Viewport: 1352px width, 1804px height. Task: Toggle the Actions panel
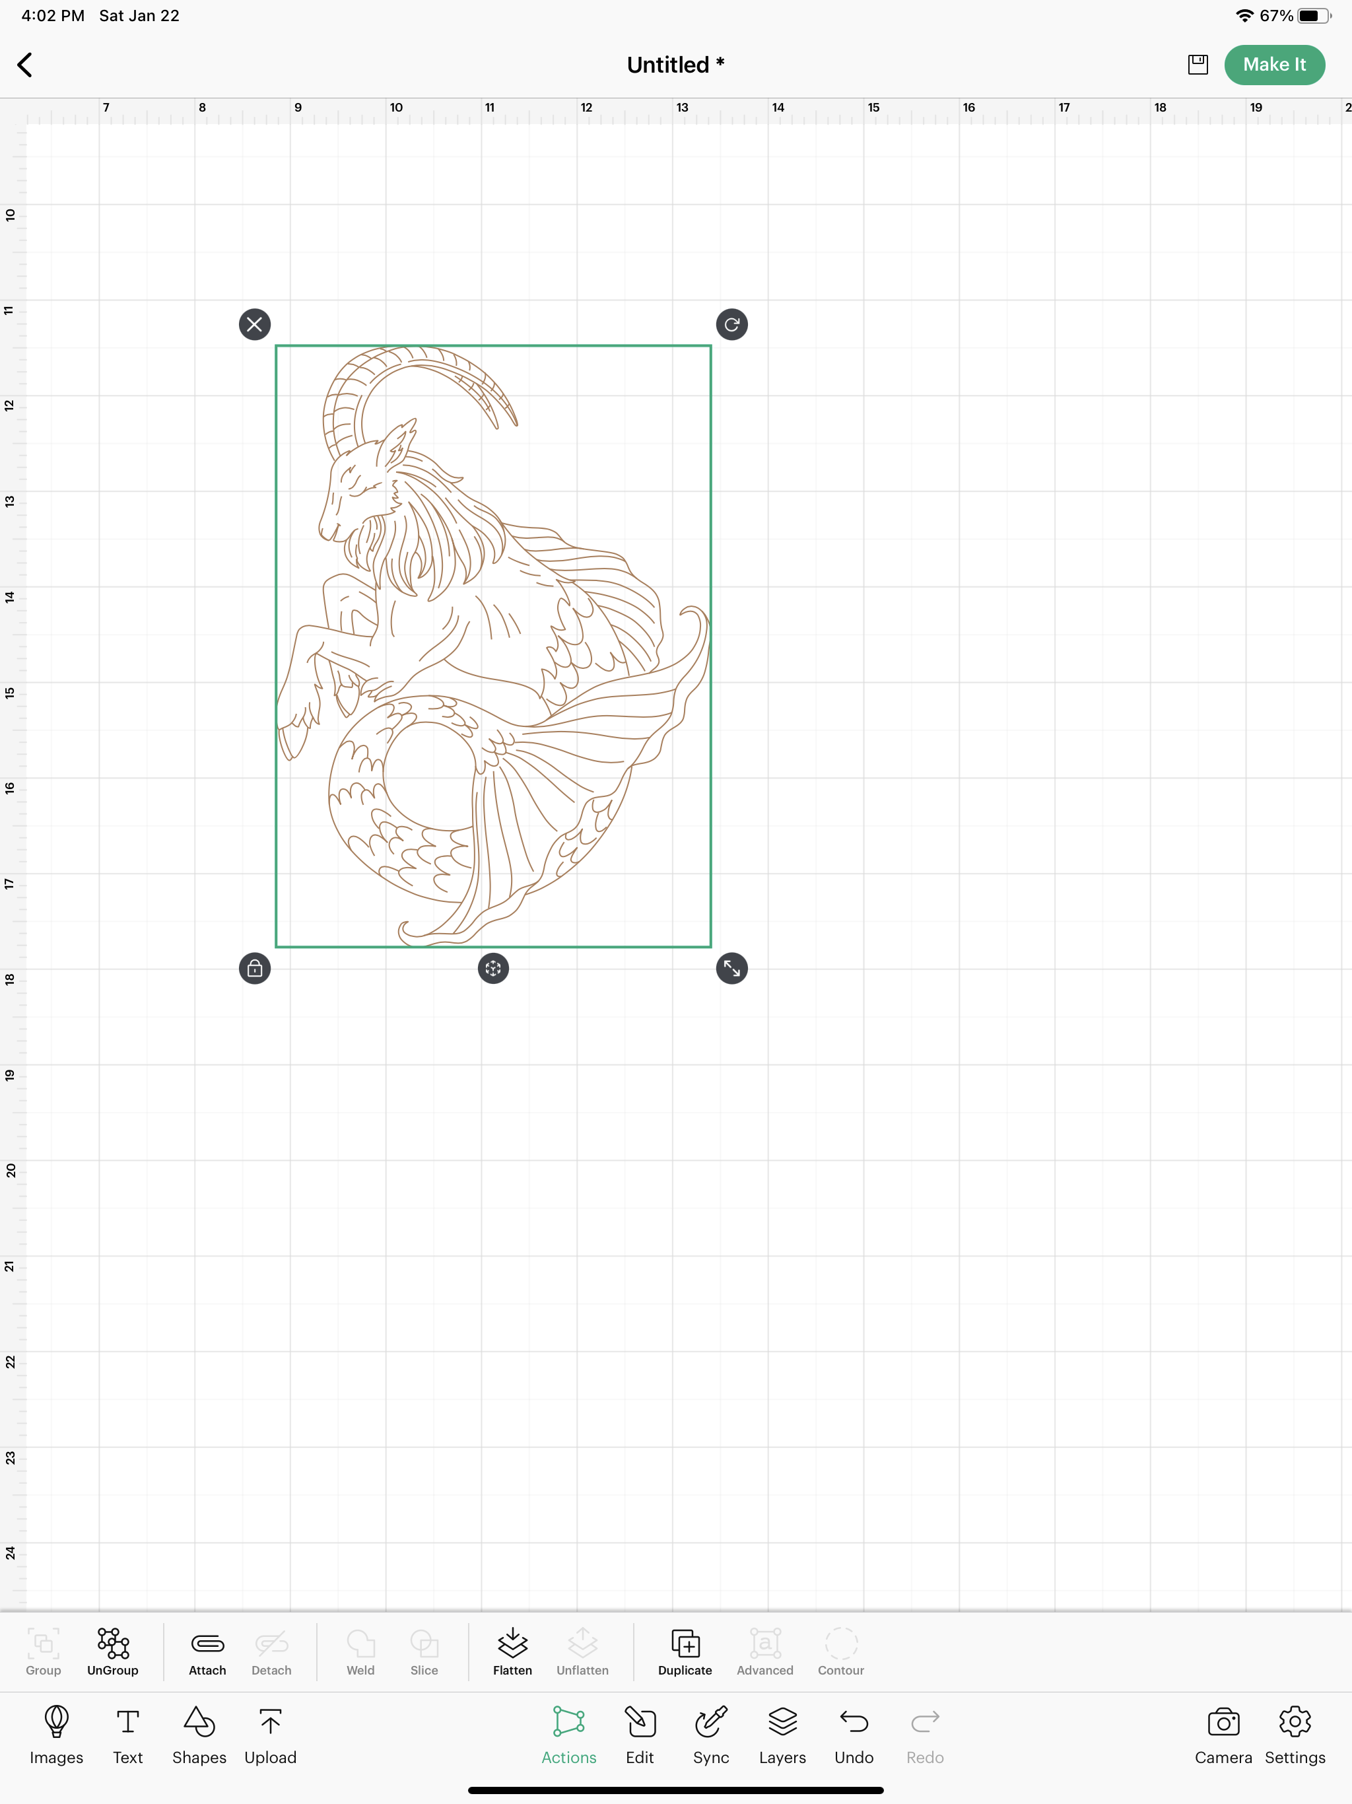pos(568,1735)
